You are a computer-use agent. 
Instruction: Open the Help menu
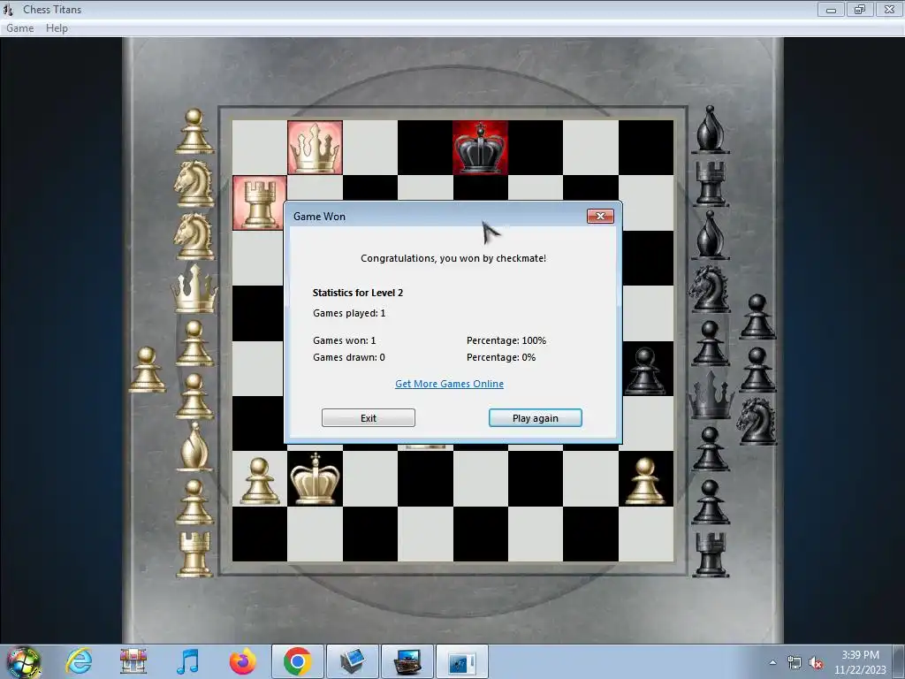tap(57, 28)
